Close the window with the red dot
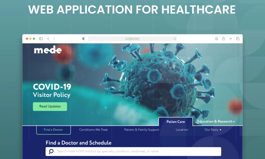 [27, 39]
